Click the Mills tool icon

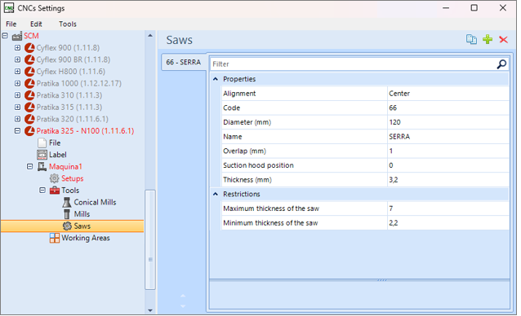click(x=67, y=214)
